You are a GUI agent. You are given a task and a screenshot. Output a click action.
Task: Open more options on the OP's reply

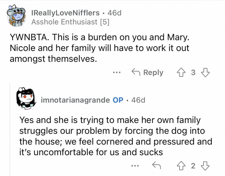[135, 166]
